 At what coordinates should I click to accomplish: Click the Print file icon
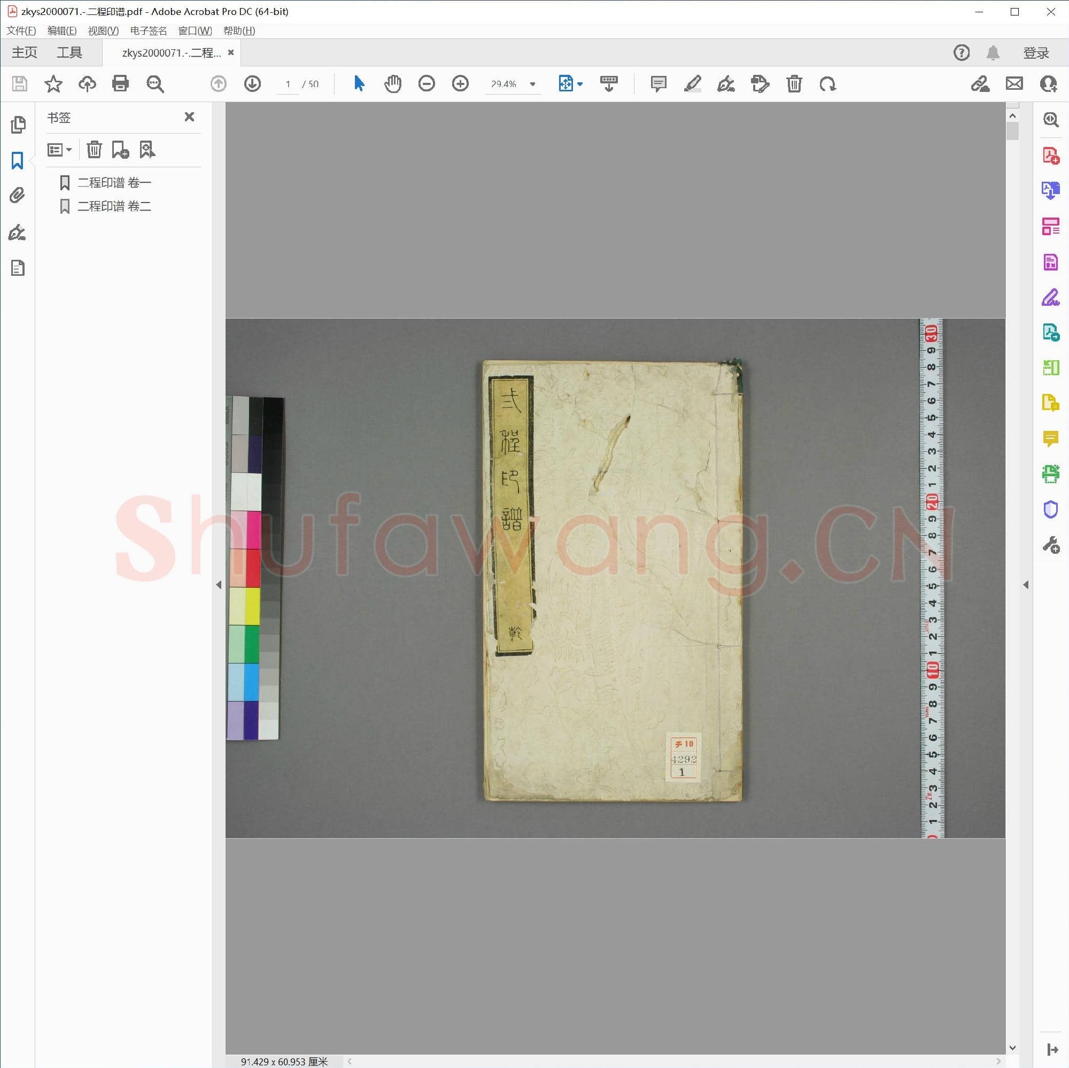(x=120, y=84)
